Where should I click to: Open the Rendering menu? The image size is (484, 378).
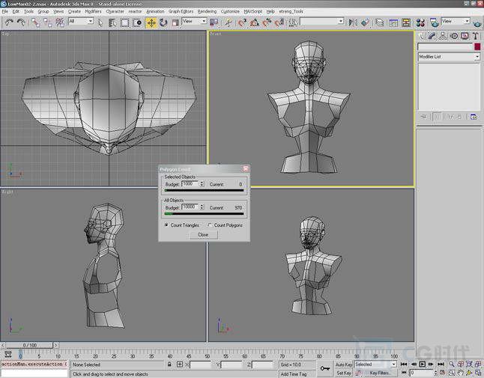207,11
